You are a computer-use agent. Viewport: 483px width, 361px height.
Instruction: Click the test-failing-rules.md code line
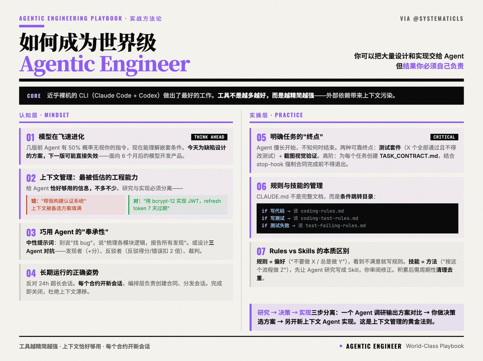pos(314,225)
